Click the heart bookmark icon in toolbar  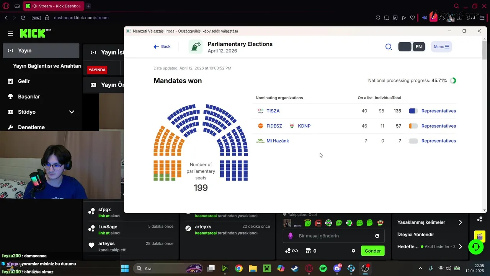[412, 18]
